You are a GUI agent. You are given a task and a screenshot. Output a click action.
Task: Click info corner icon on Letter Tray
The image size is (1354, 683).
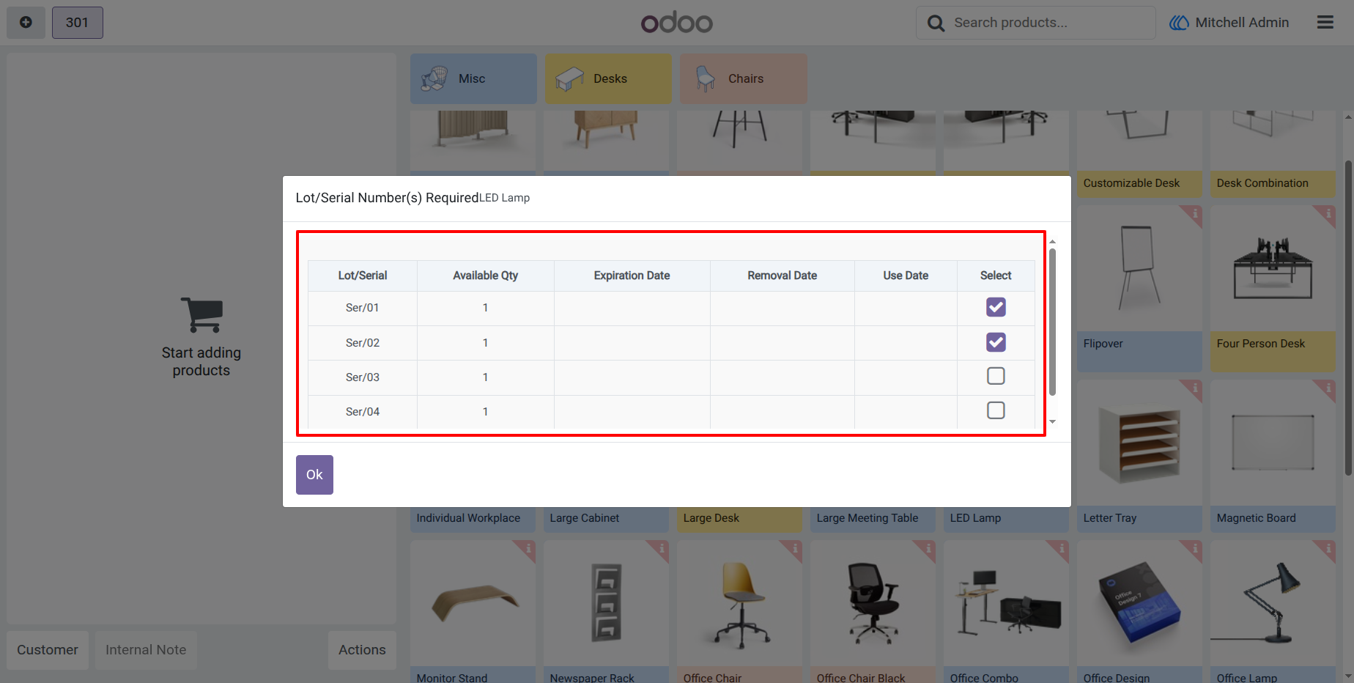coord(1194,388)
